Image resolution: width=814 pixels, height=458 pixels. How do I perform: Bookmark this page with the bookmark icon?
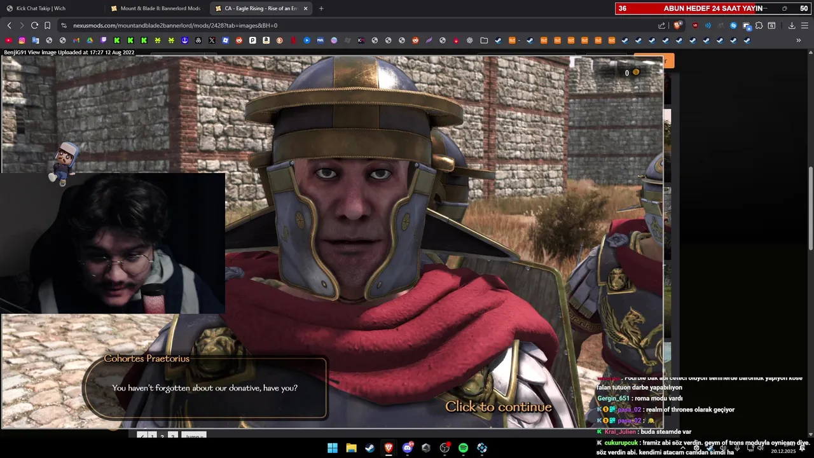coord(47,25)
